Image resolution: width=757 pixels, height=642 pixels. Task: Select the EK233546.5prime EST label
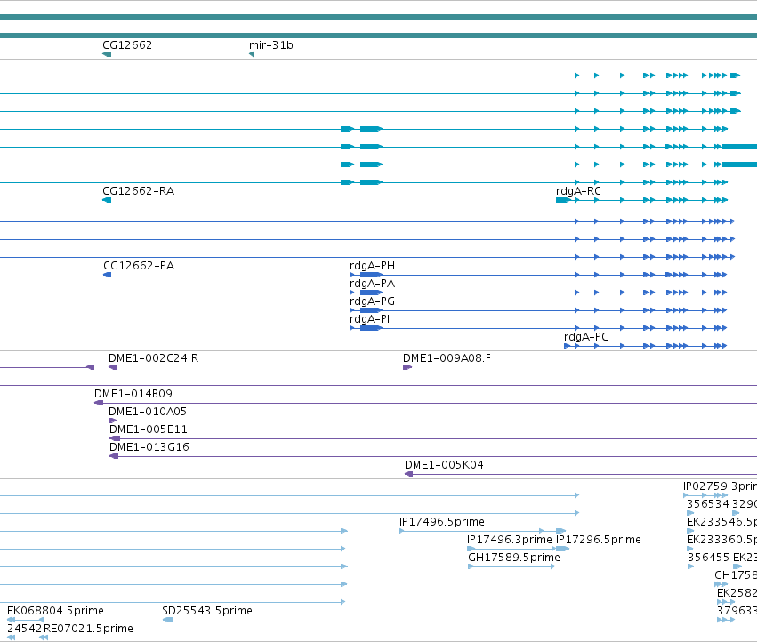pos(721,522)
